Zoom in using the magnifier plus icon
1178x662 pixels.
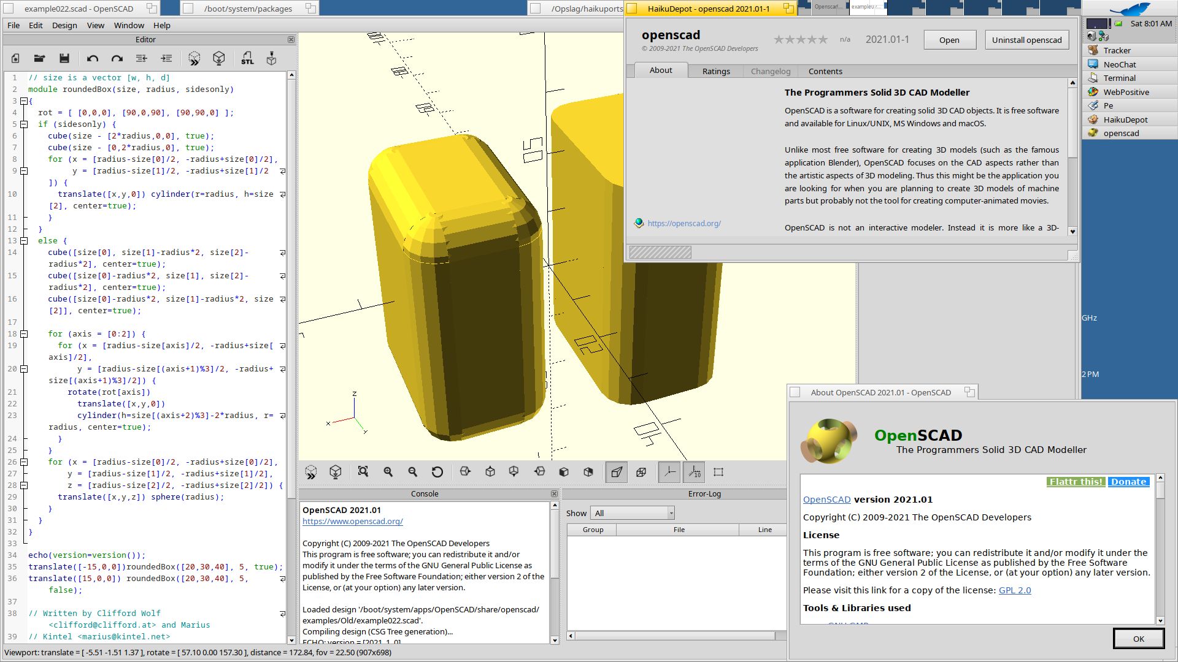[388, 472]
